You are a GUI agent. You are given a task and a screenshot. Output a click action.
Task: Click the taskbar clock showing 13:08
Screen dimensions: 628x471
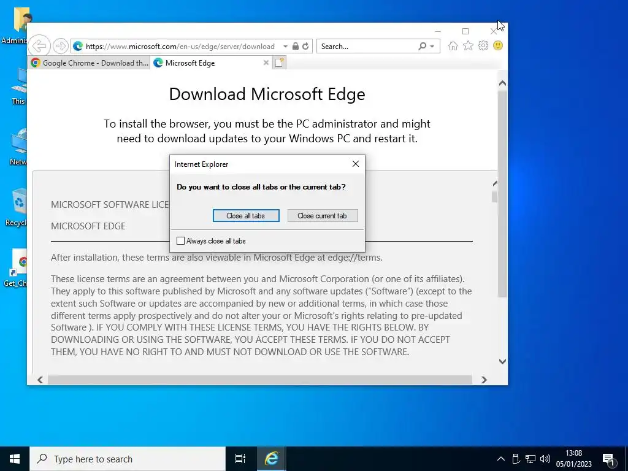pos(573,459)
